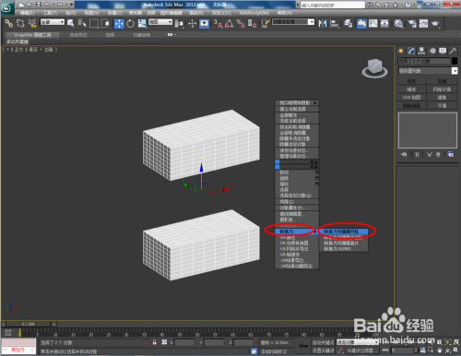Toggle Auto Key (自动关键点) mode
Image resolution: width=461 pixels, height=356 pixels.
pos(323,342)
